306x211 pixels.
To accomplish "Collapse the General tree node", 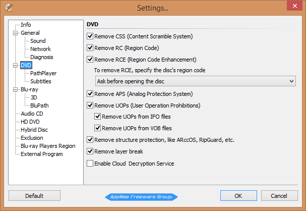I will pos(15,33).
